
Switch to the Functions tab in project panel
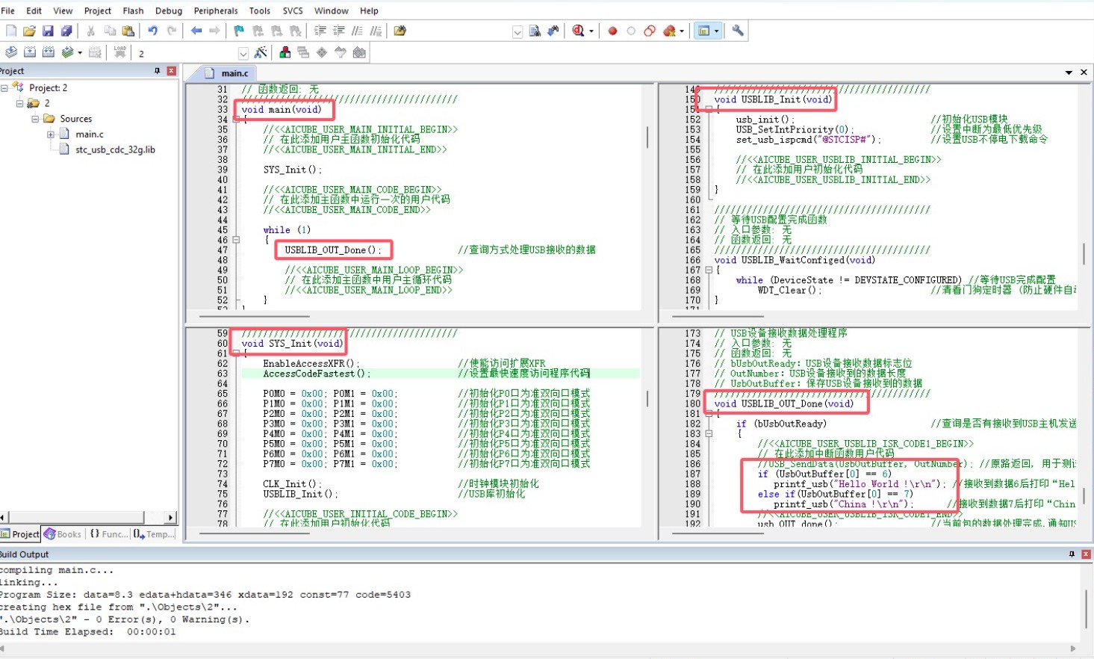point(109,534)
